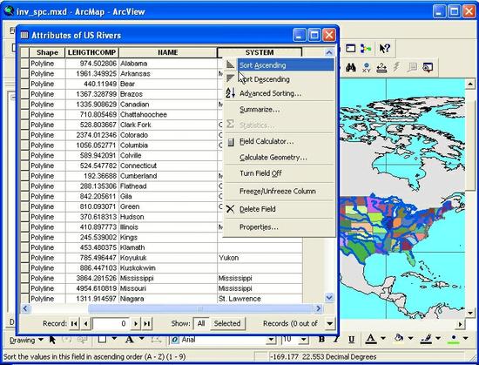Open the Drawing menu dropdown
479x365 pixels.
(26, 340)
